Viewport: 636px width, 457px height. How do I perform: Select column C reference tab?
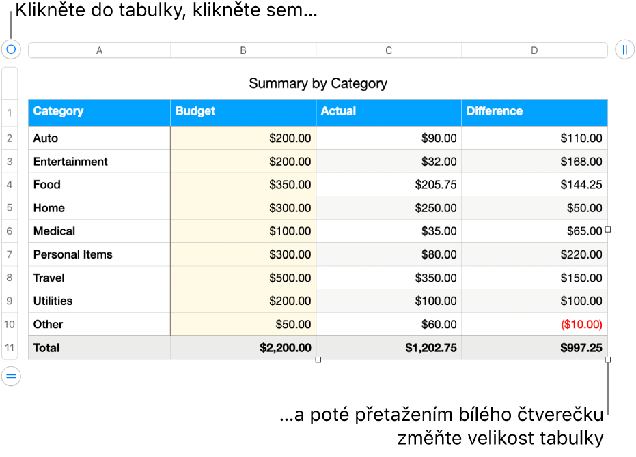[x=388, y=49]
